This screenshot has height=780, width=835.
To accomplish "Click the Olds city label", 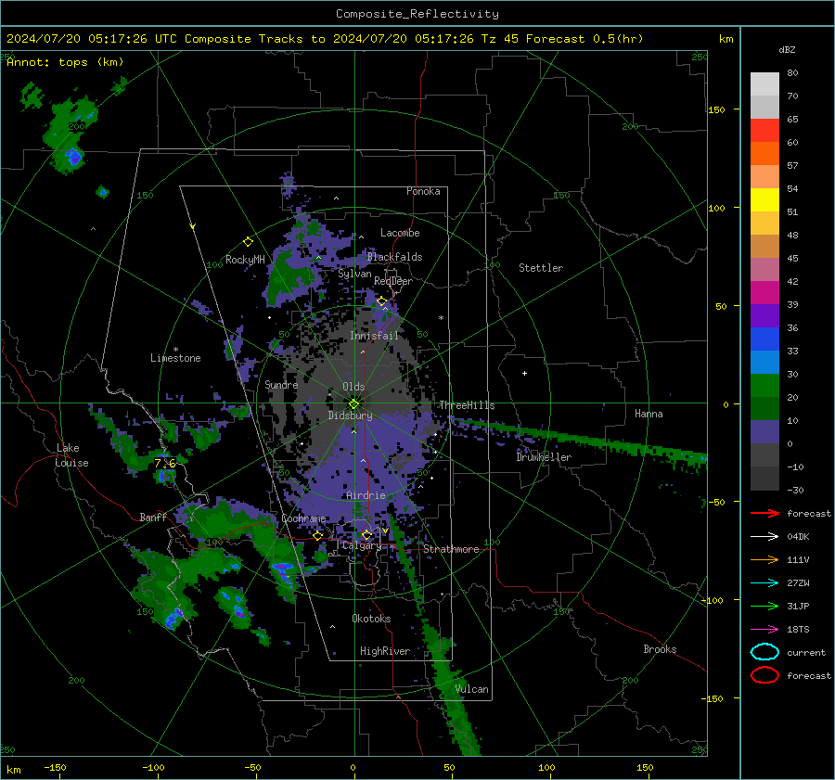I will (353, 387).
